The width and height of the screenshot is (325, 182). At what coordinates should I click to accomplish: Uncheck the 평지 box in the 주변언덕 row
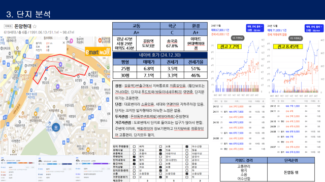(x=134, y=157)
